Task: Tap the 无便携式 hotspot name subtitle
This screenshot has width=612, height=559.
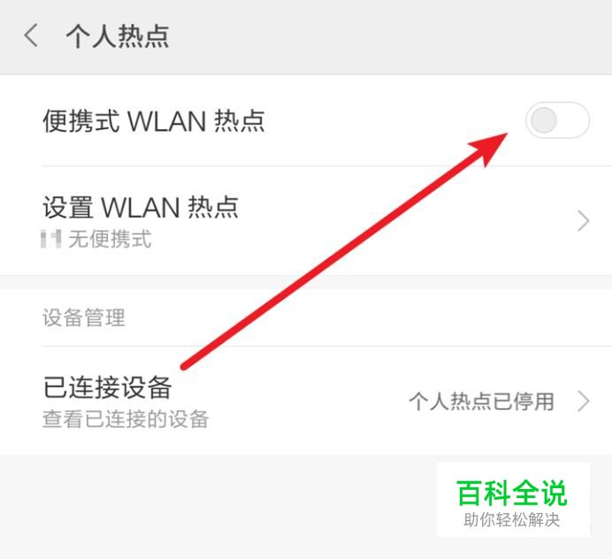Action: coord(110,239)
